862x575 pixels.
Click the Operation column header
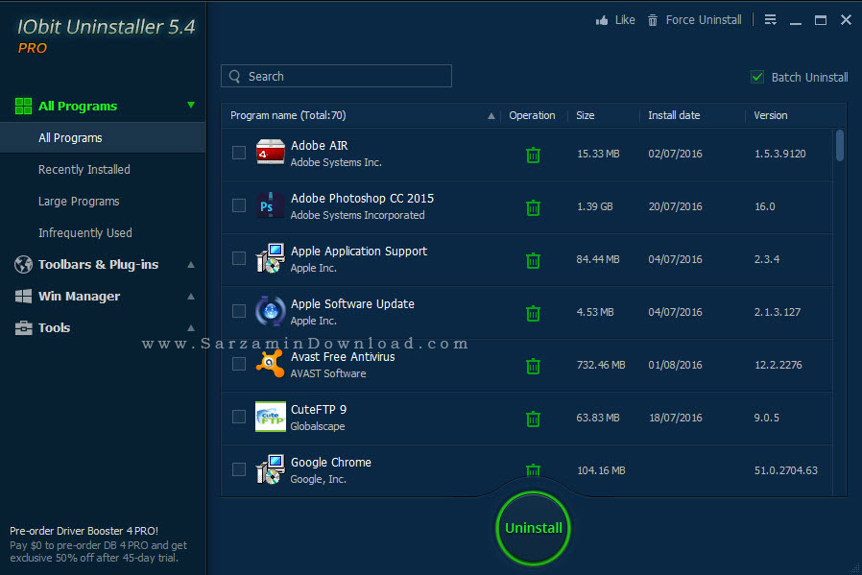click(x=532, y=115)
